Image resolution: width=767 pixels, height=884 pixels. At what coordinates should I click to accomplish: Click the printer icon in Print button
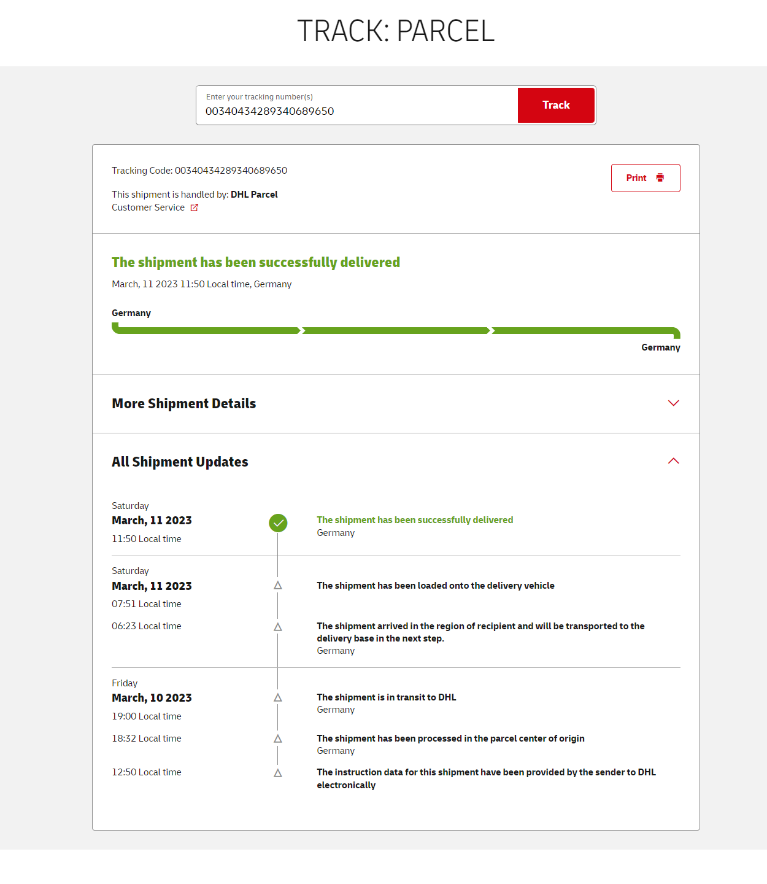point(660,178)
